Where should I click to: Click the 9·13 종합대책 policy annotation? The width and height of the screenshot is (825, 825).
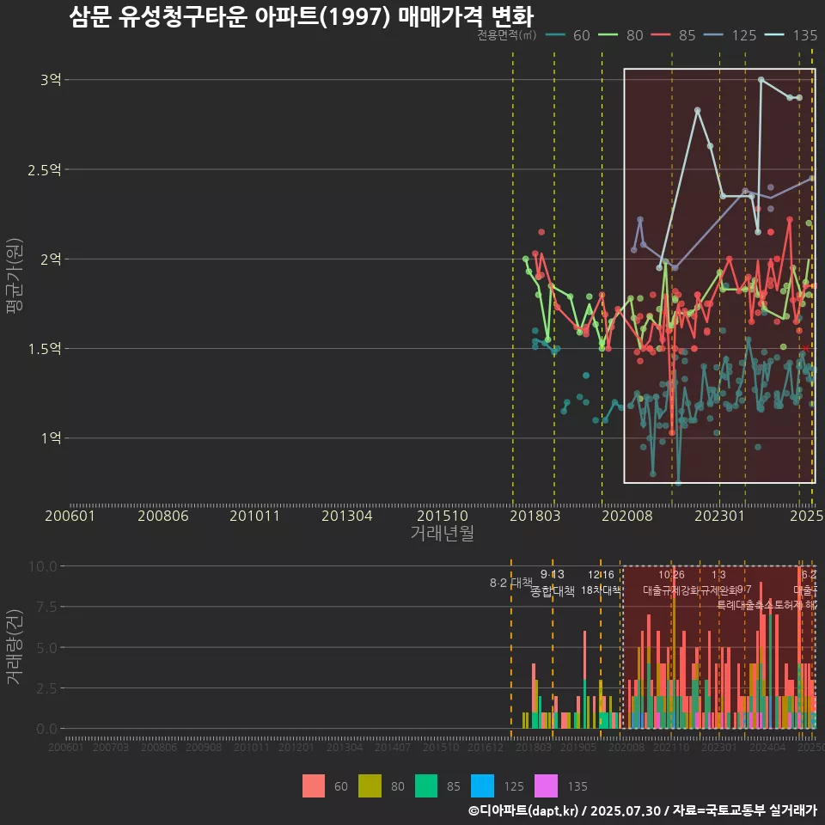pos(553,583)
